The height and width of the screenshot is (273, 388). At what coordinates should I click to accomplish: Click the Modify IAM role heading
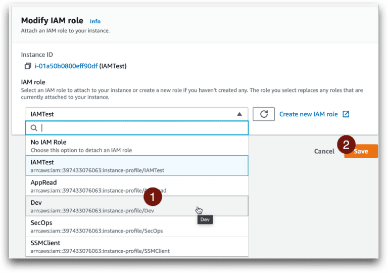pos(52,21)
